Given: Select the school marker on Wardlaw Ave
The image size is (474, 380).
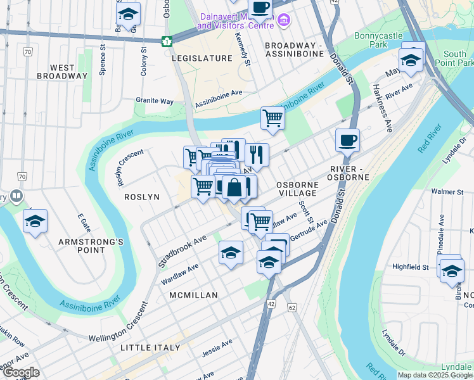Looking at the screenshot, I should pos(231,254).
